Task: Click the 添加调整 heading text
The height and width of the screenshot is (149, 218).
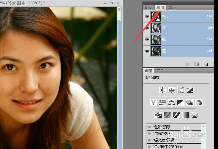Action: [x=152, y=78]
